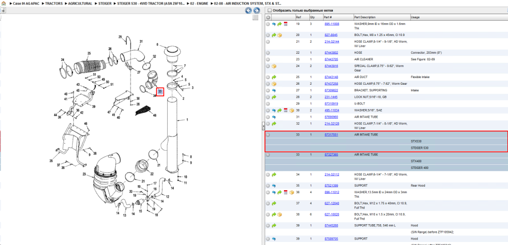Viewport: 508px width, 245px height.
Task: Click package box icon in row 24
Action: coord(274,66)
